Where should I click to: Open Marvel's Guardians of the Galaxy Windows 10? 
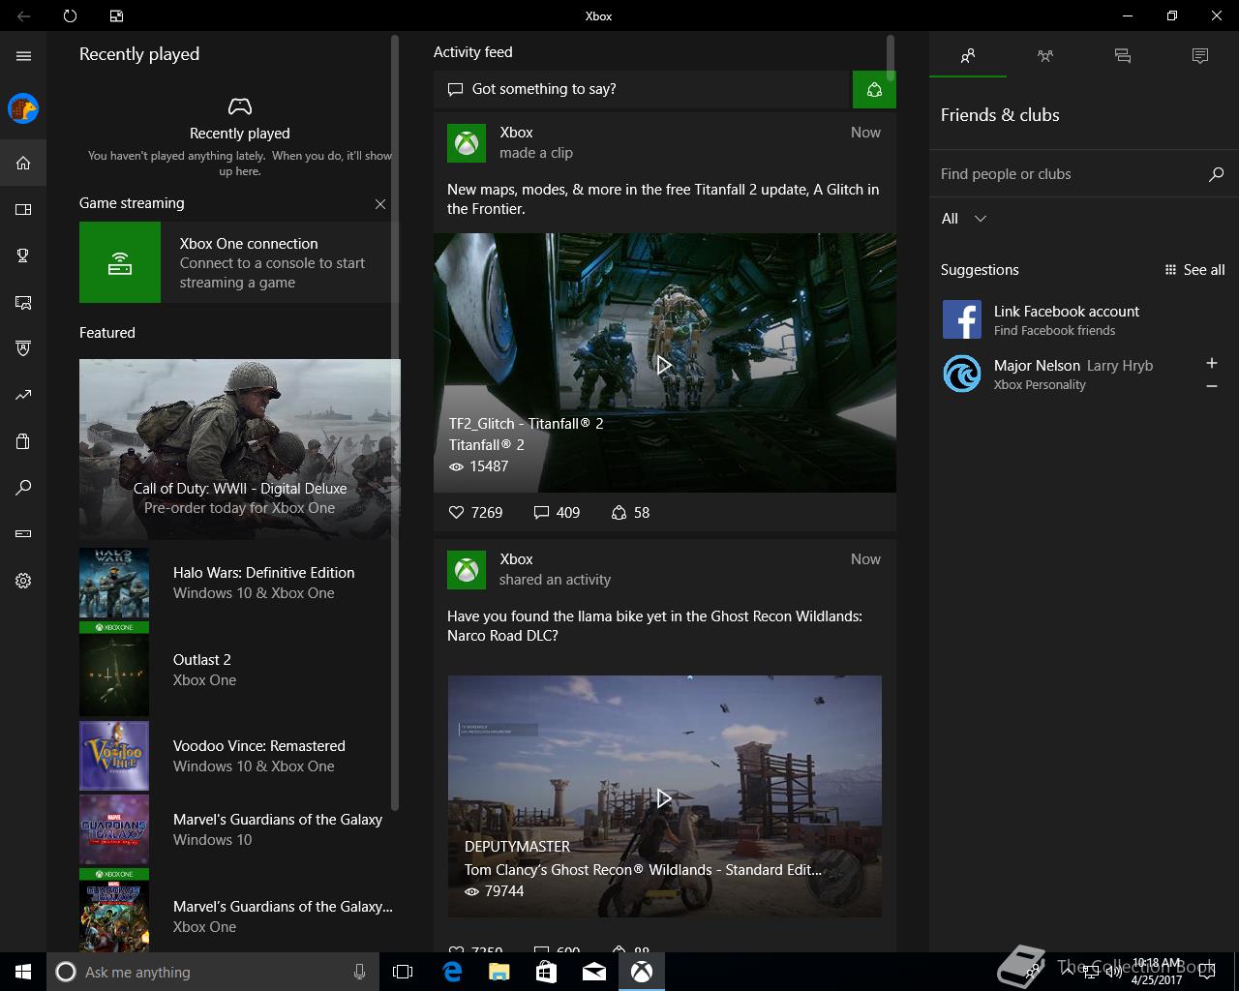click(239, 829)
